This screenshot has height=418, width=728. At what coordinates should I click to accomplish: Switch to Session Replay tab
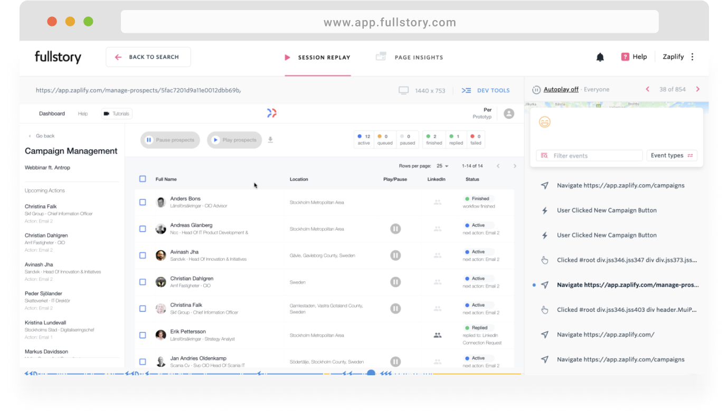317,58
